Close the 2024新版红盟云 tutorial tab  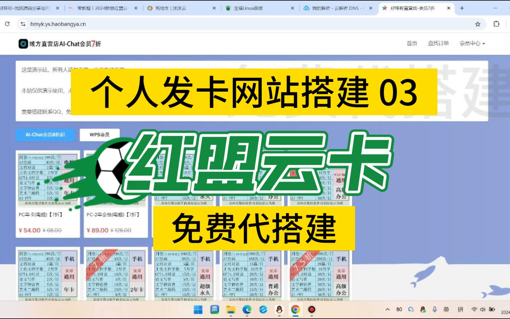(136, 8)
